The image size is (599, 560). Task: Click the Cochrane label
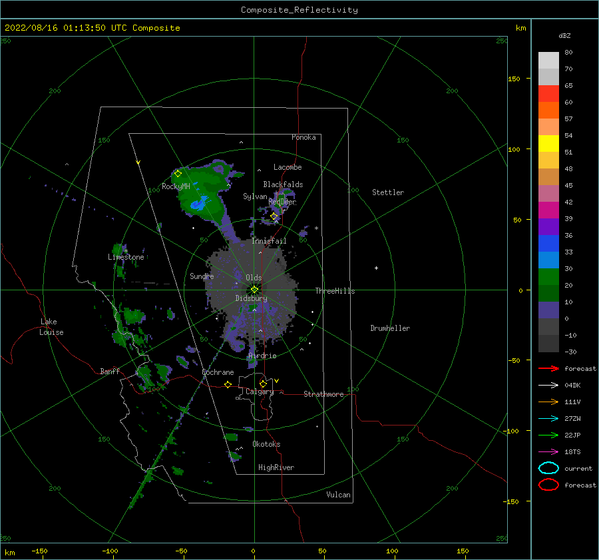tap(218, 372)
